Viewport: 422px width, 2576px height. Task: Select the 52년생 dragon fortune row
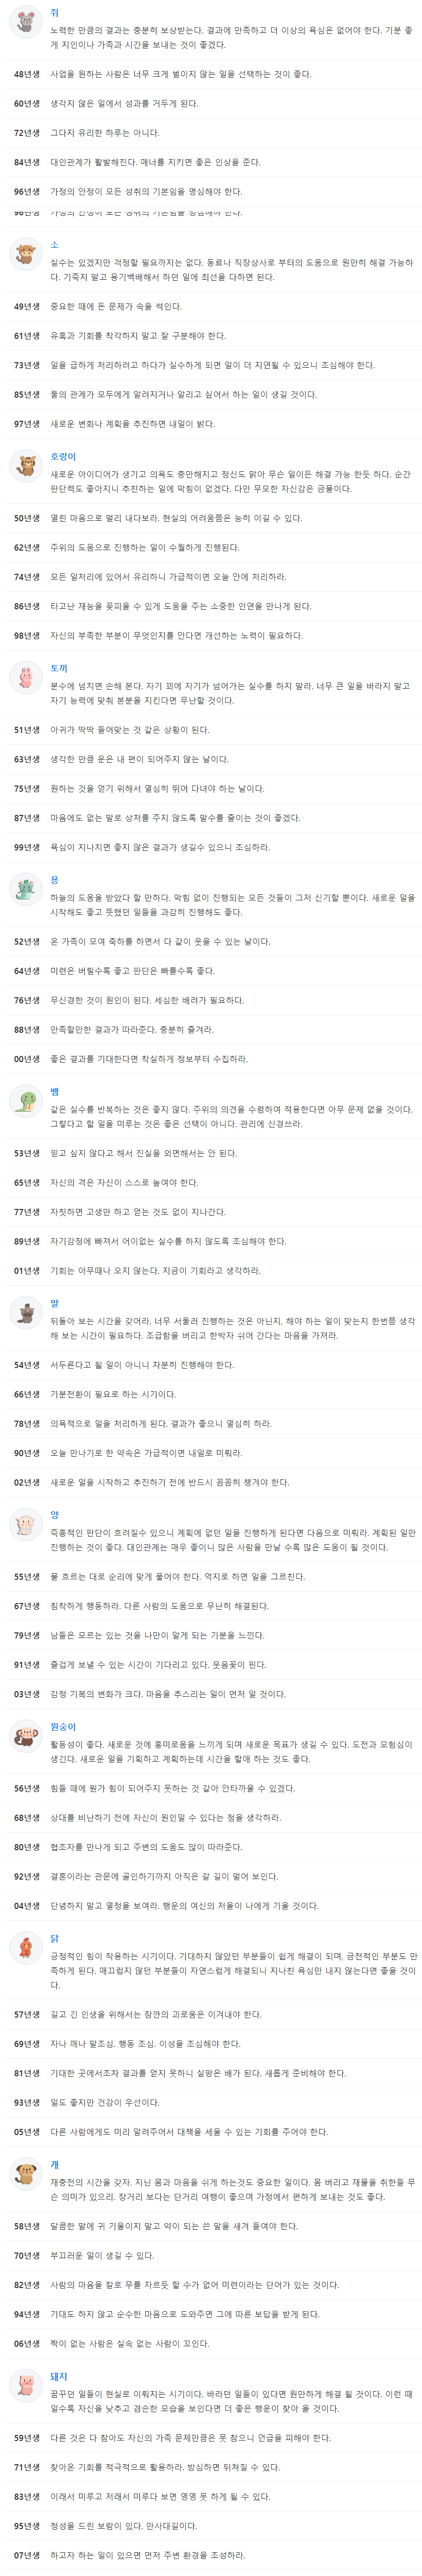click(x=211, y=941)
